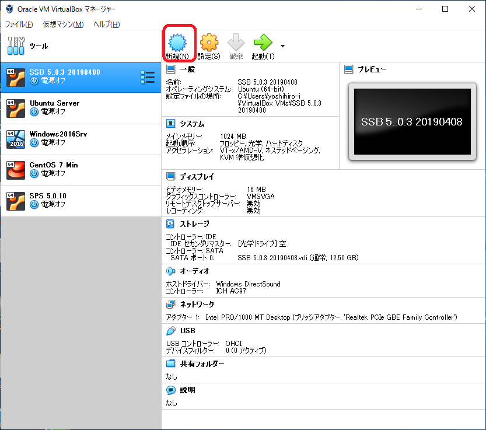Open the オーディオ section heading link
The width and height of the screenshot is (486, 430).
click(x=195, y=271)
